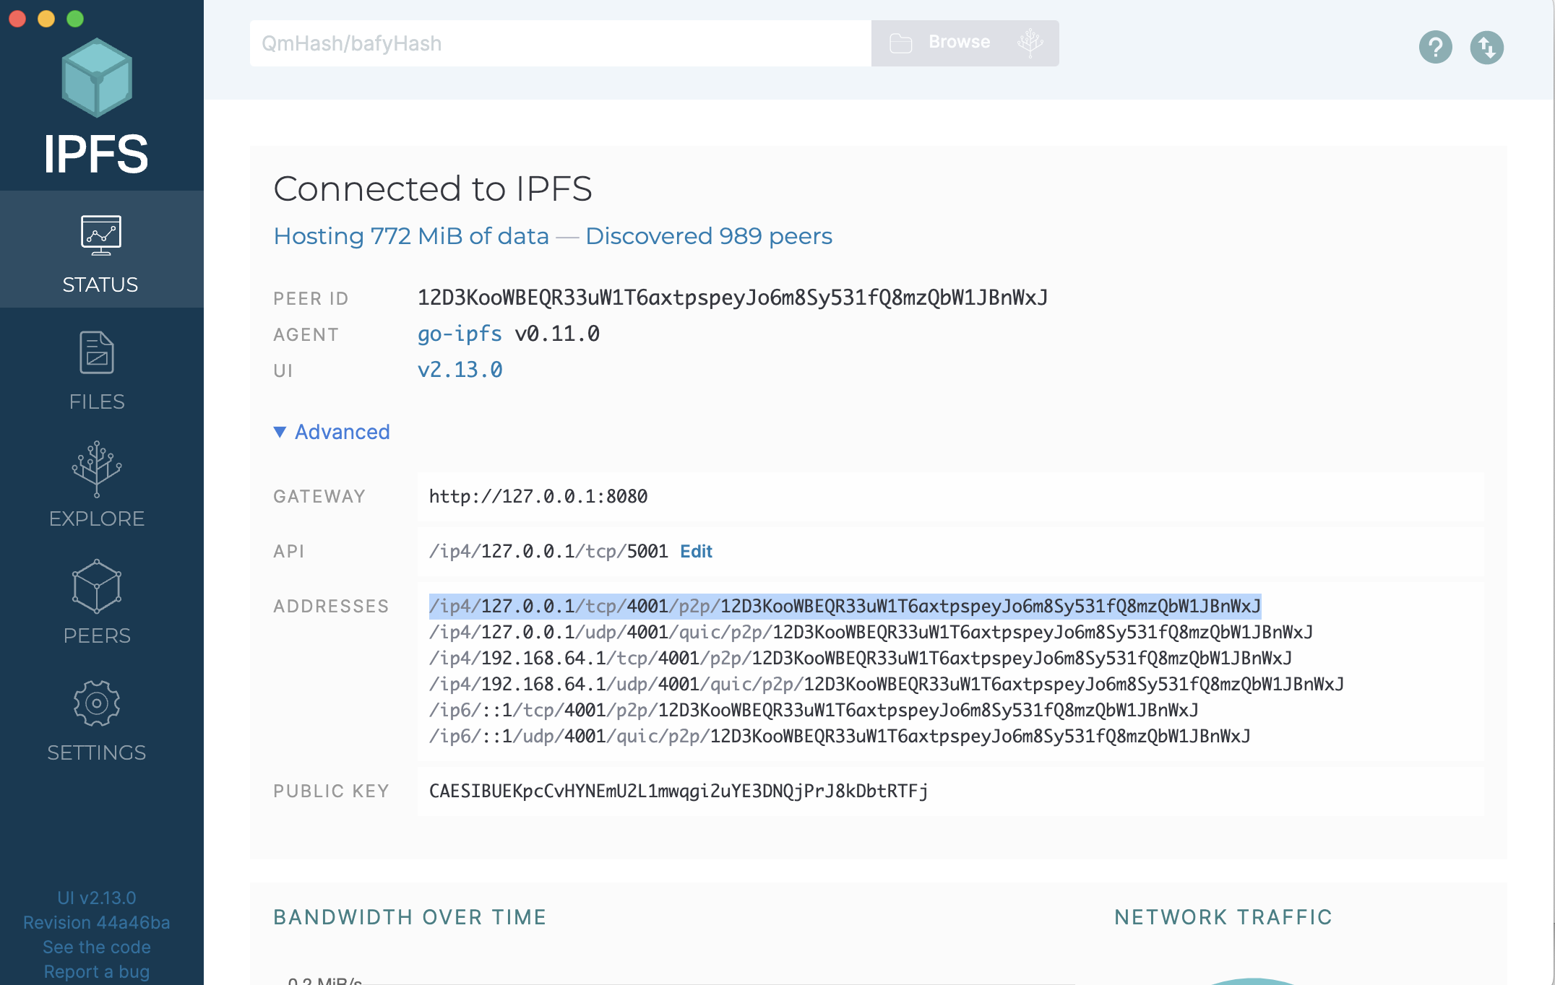The height and width of the screenshot is (985, 1555).
Task: Open the Files page icon
Action: pyautogui.click(x=97, y=352)
